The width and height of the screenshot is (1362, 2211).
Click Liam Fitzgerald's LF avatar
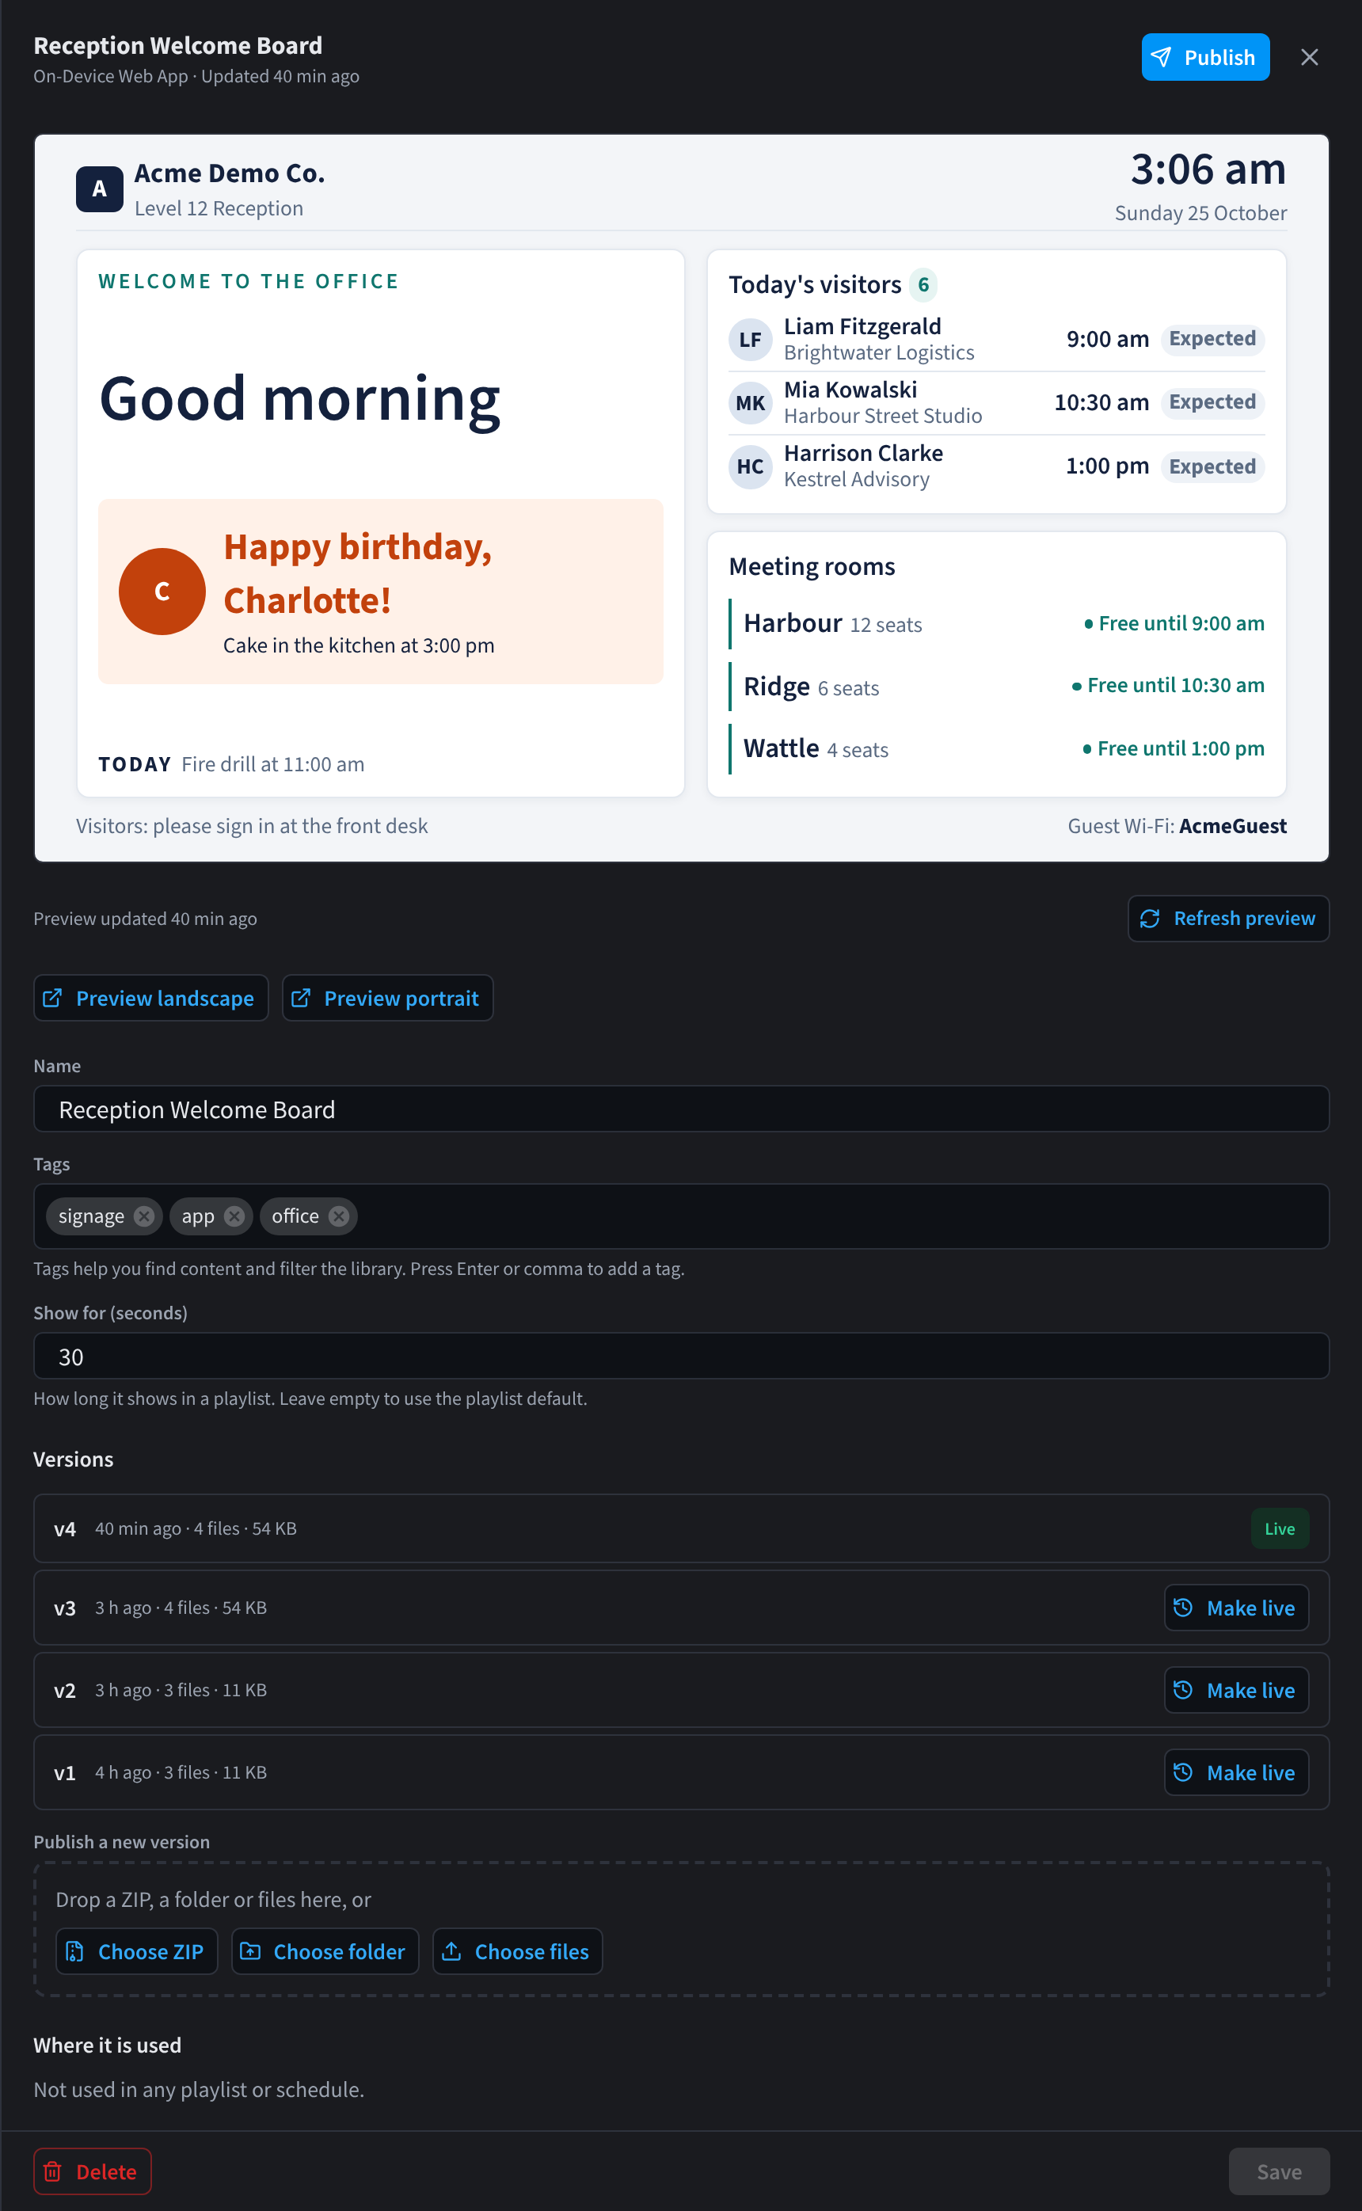click(751, 340)
